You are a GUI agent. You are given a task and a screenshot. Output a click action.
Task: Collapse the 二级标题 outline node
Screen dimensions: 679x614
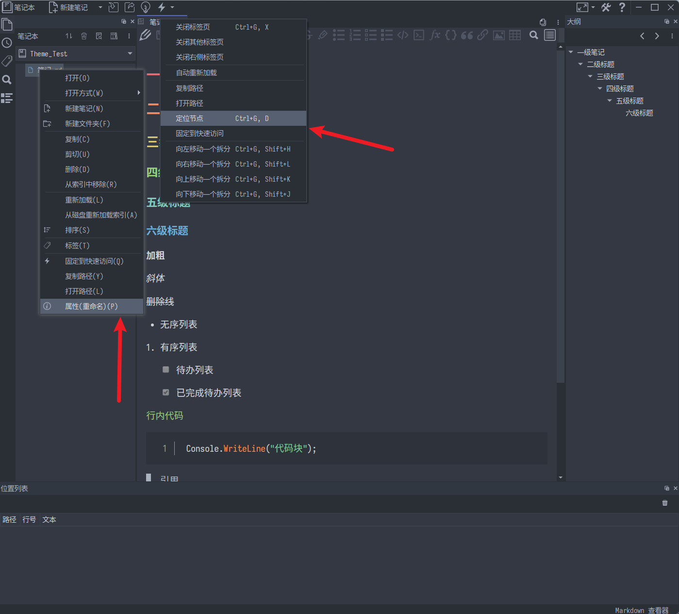coord(581,64)
